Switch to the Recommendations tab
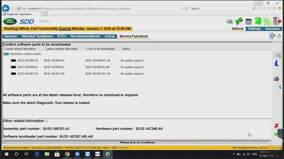 coord(85,36)
